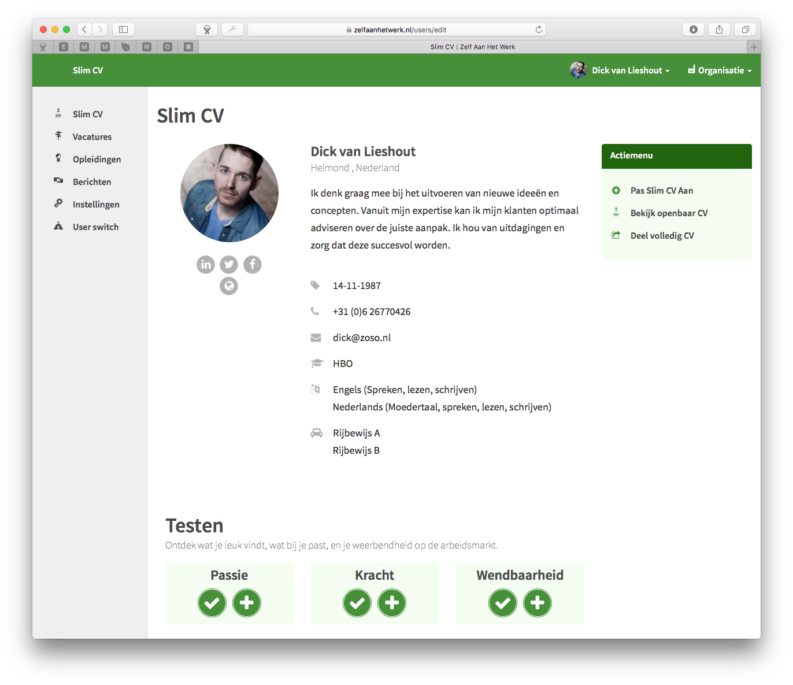Screen dimensions: 793x685
Task: Select Slim CV in the sidebar menu
Action: 88,114
